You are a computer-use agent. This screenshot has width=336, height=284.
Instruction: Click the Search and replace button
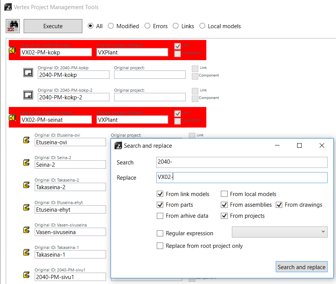[301, 267]
